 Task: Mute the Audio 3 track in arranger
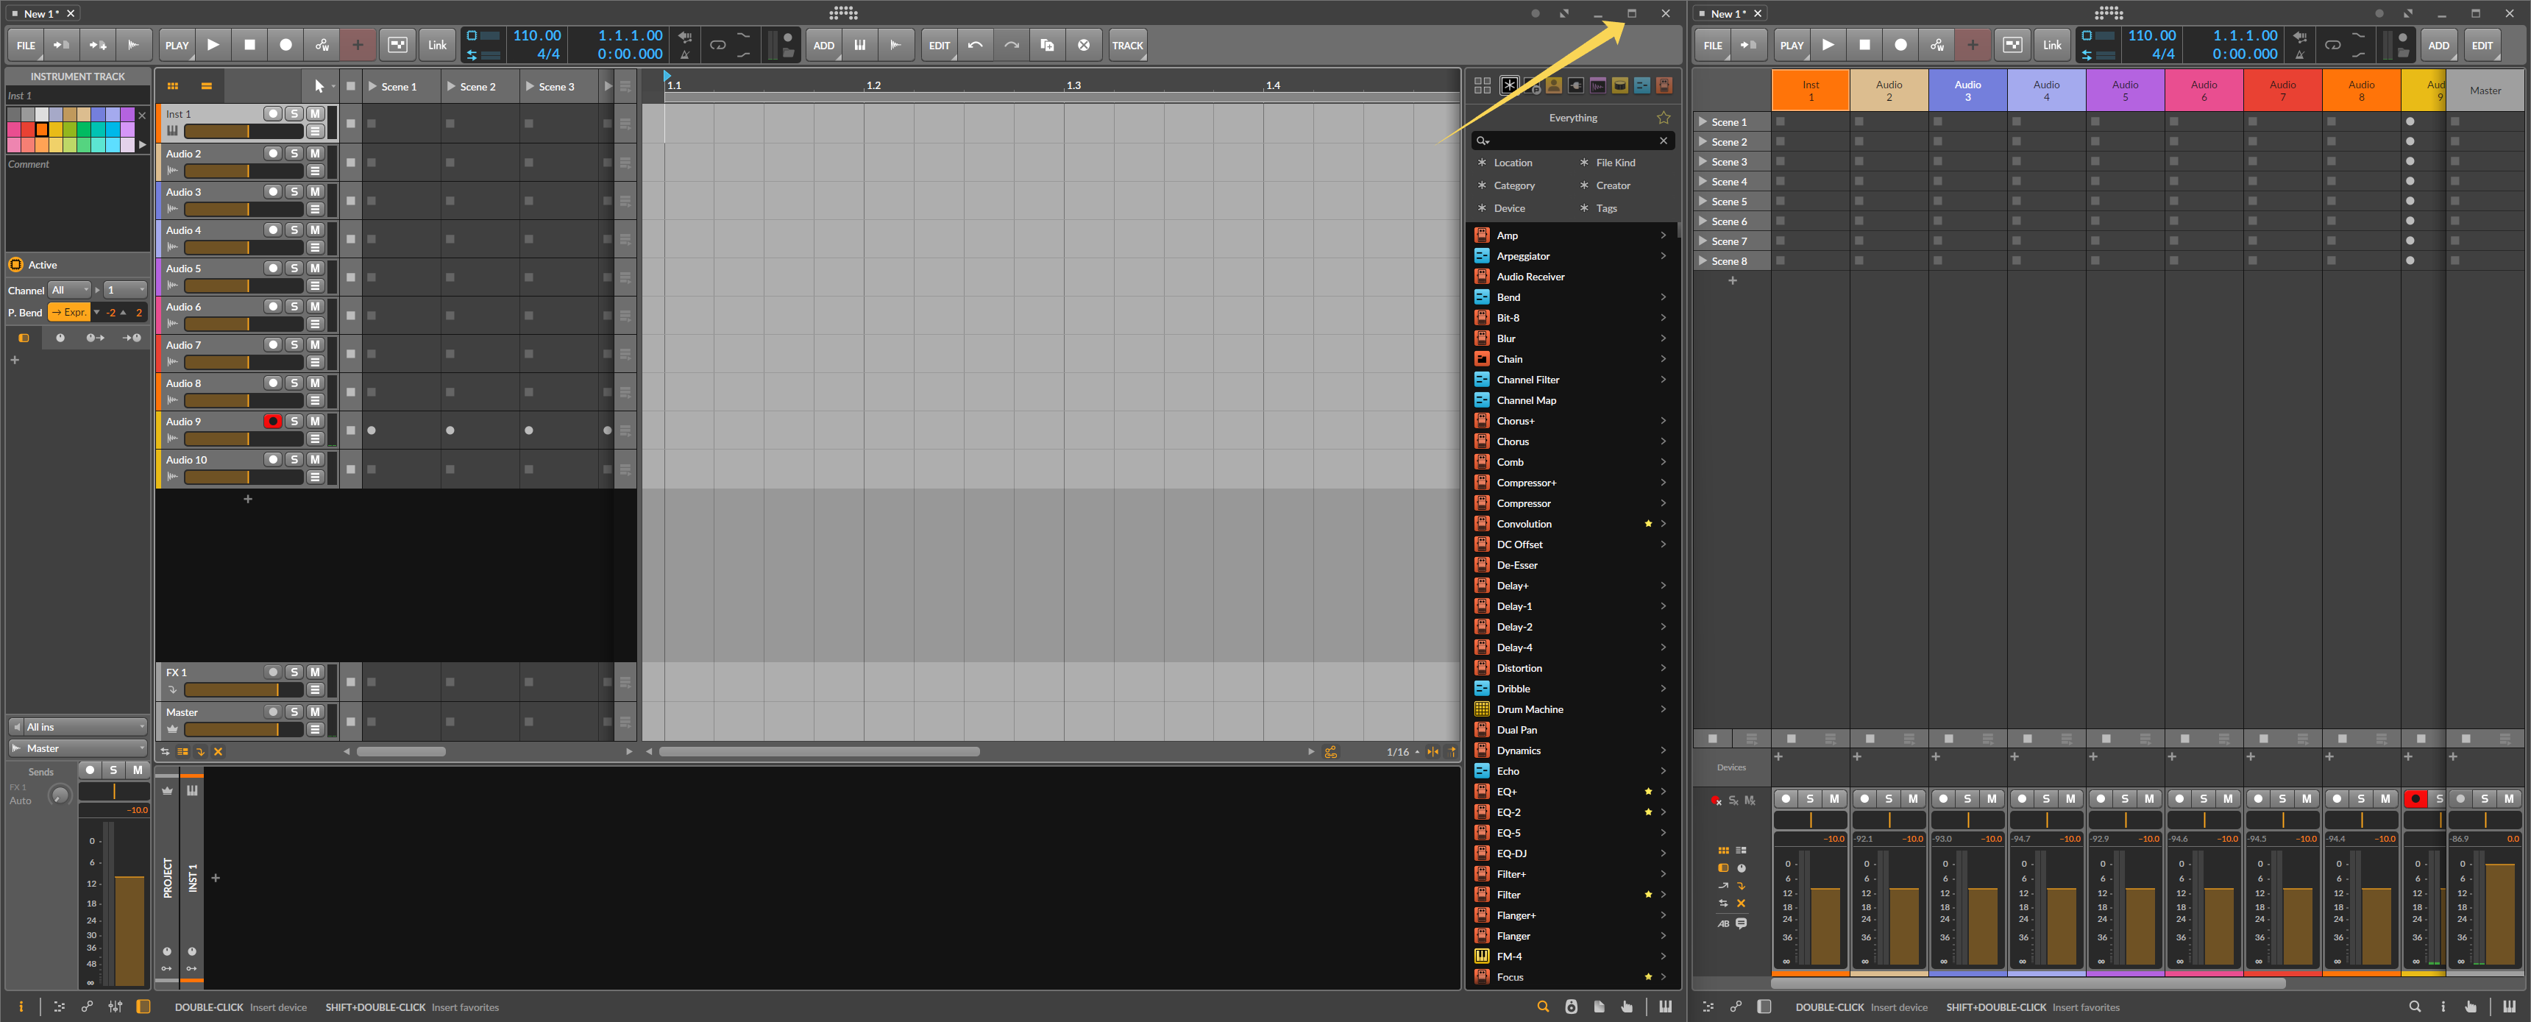point(316,191)
